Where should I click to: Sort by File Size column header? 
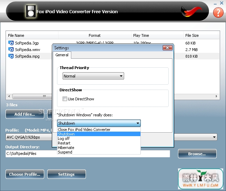click(x=201, y=35)
